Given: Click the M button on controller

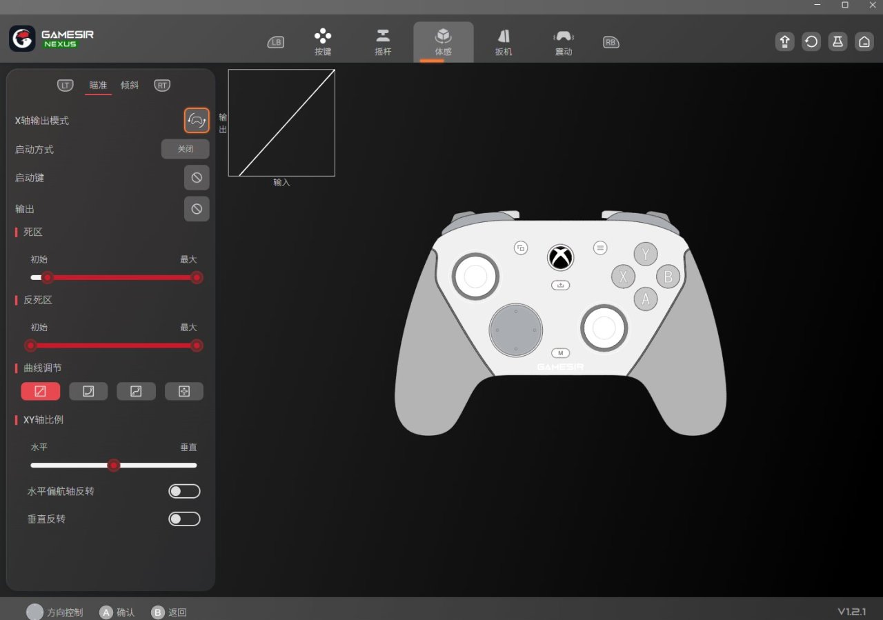Looking at the screenshot, I should tap(561, 352).
